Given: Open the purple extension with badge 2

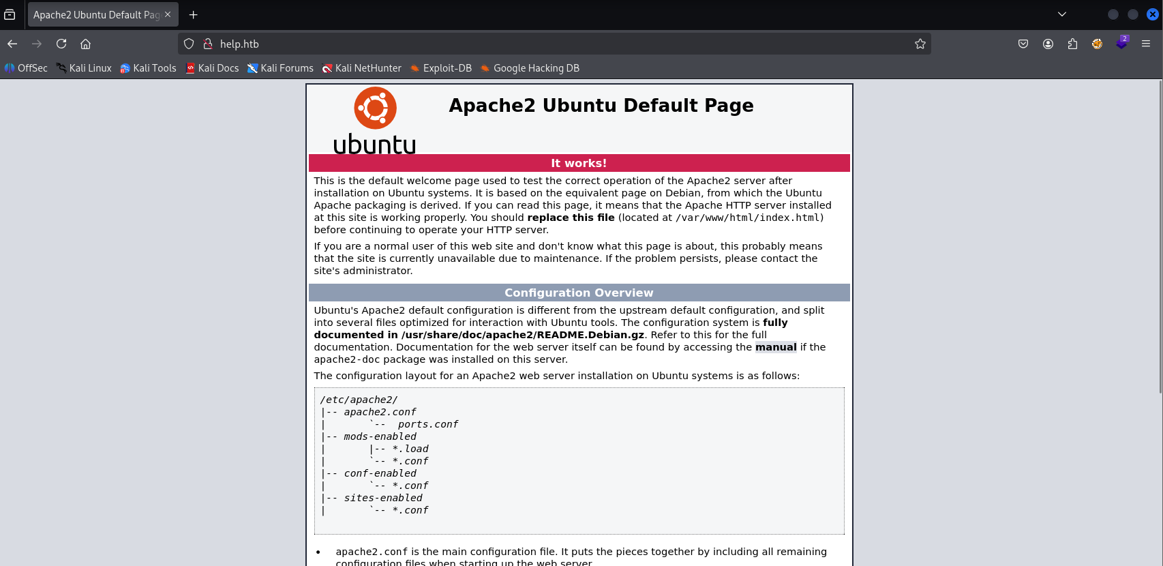Looking at the screenshot, I should point(1121,43).
